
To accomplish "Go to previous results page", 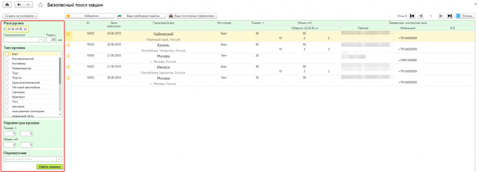I will [x=421, y=16].
